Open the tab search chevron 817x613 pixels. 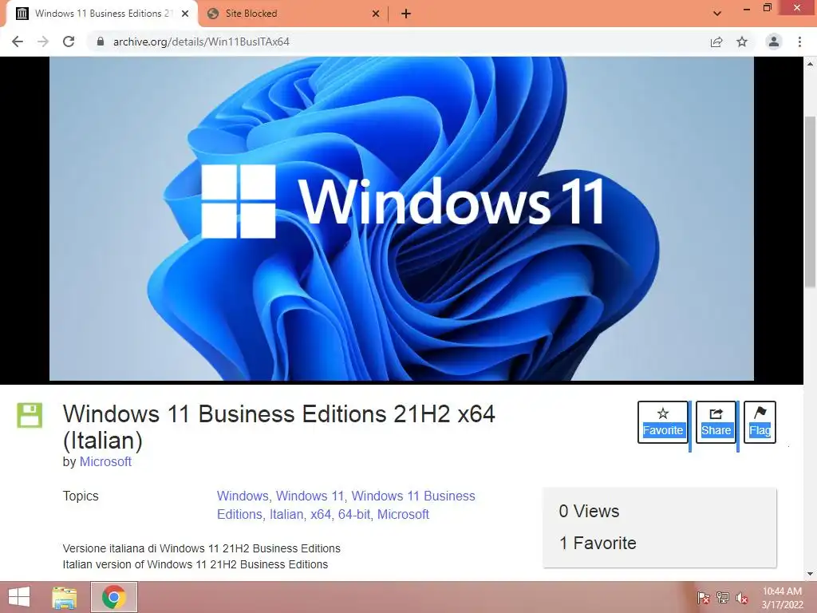(x=717, y=14)
